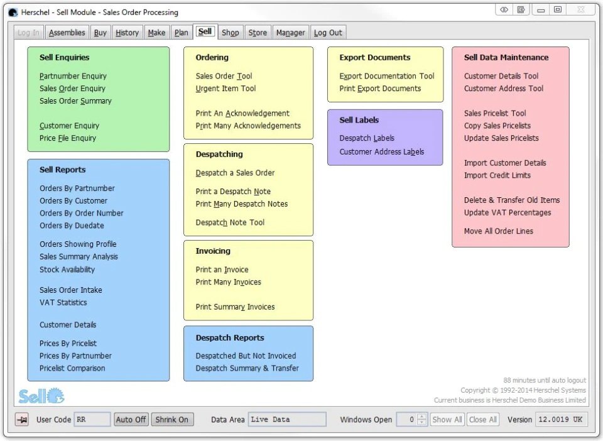Click the document list icon in title bar
Image resolution: width=603 pixels, height=441 pixels.
521,9
